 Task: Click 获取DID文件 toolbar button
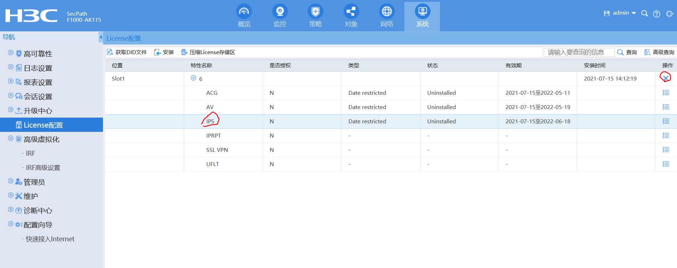127,52
